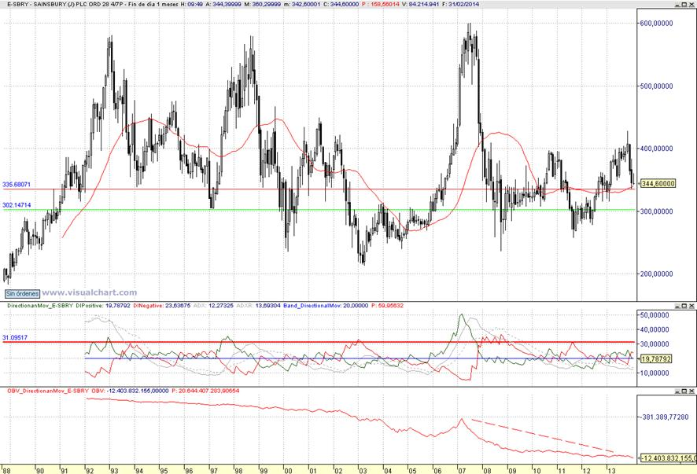Minimize the OBV indicator pane
697x474 pixels.
(x=677, y=391)
